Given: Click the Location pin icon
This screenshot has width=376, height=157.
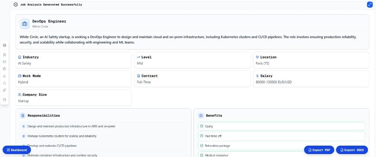Looking at the screenshot, I should (257, 57).
